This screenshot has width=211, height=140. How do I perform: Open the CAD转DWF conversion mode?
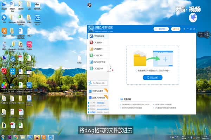(x=98, y=69)
